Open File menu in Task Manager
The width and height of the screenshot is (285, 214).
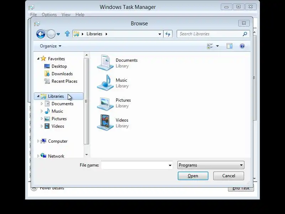33,15
